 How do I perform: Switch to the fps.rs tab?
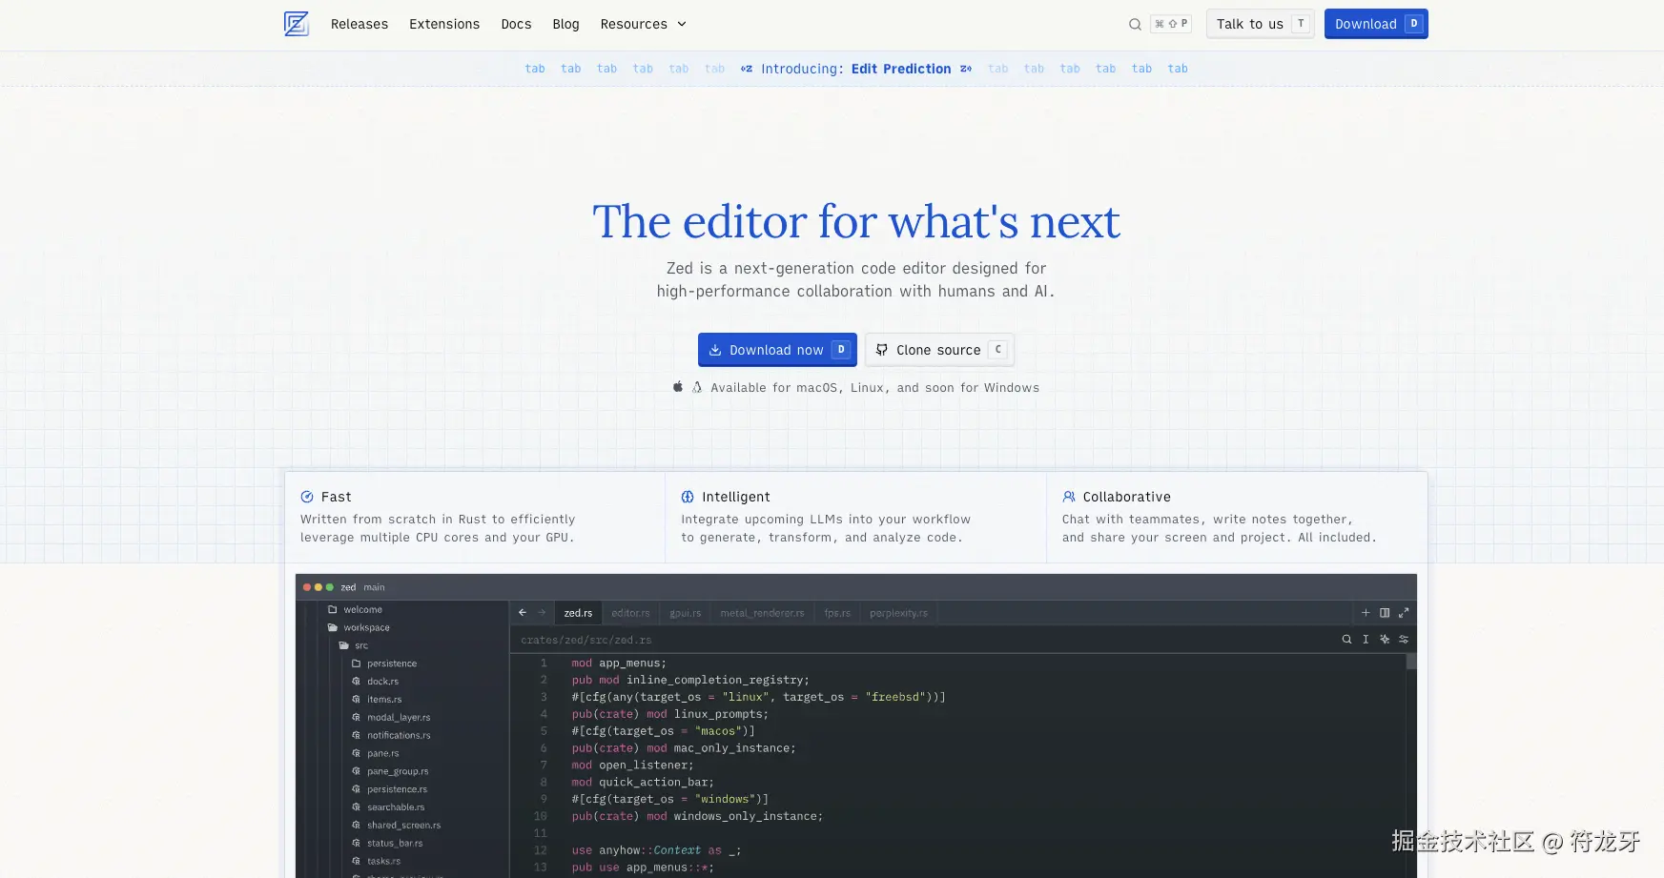837,613
